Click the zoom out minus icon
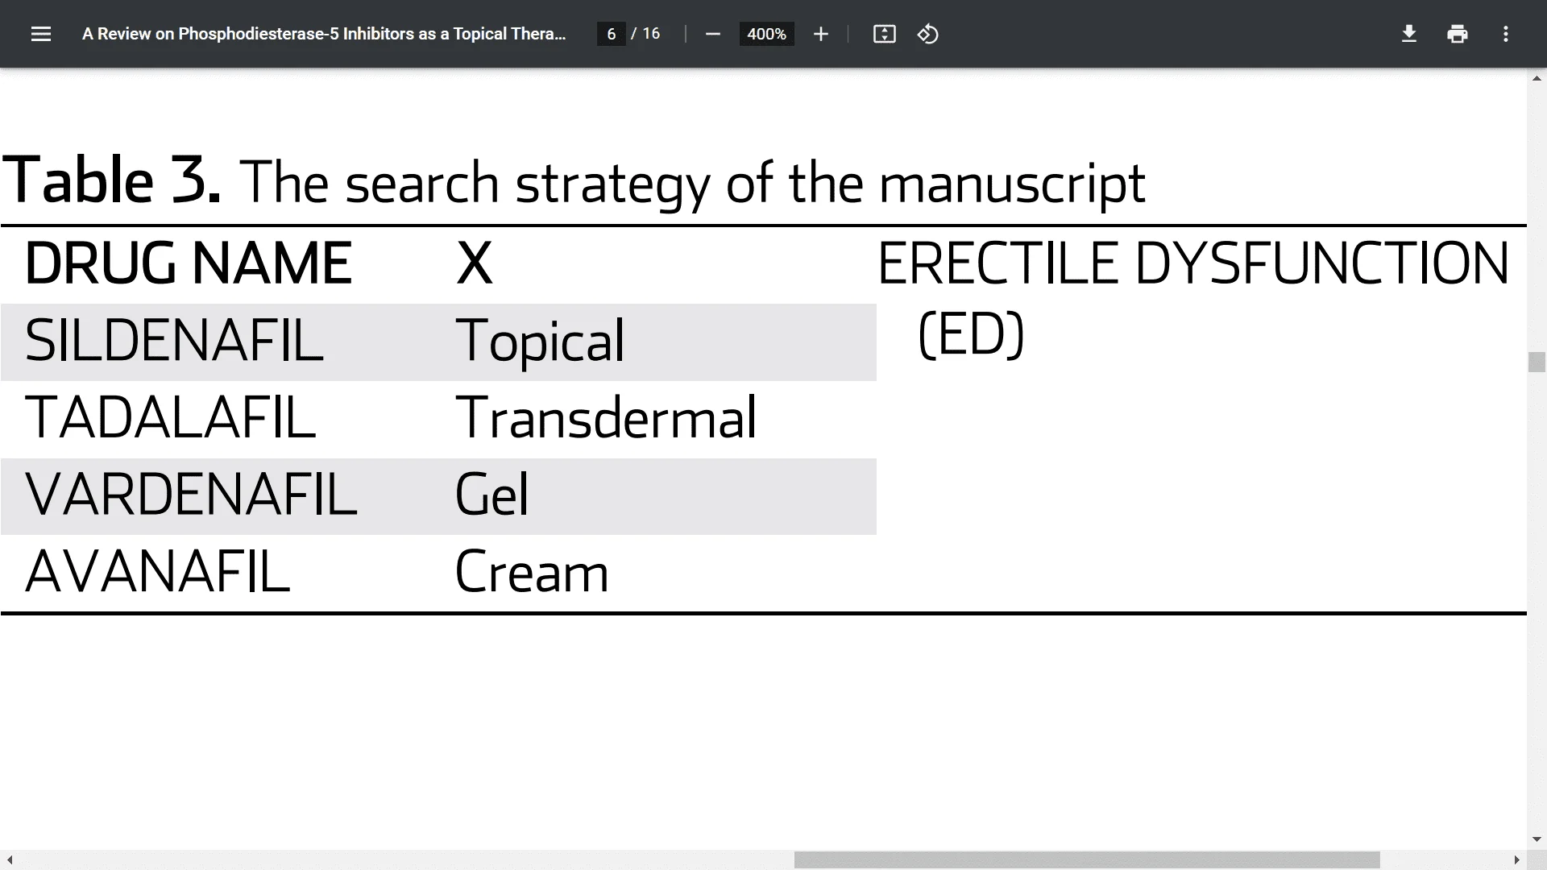1547x870 pixels. pos(712,34)
